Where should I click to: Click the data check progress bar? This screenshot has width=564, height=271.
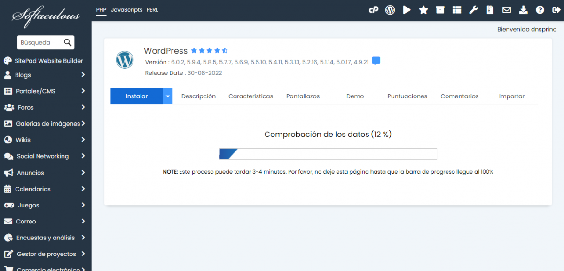coord(328,154)
